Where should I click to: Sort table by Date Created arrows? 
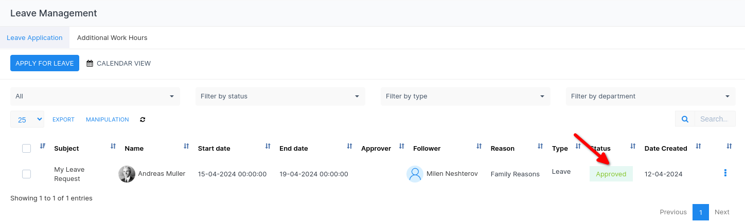click(698, 147)
